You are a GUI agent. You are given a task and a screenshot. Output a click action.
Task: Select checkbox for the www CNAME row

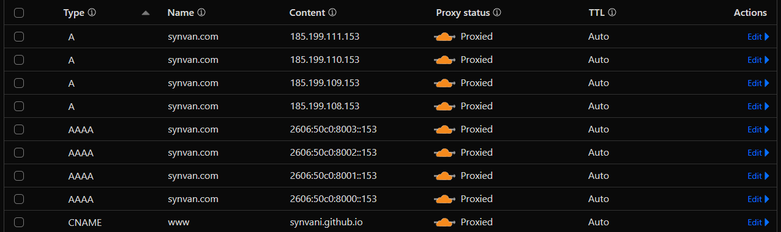(19, 222)
